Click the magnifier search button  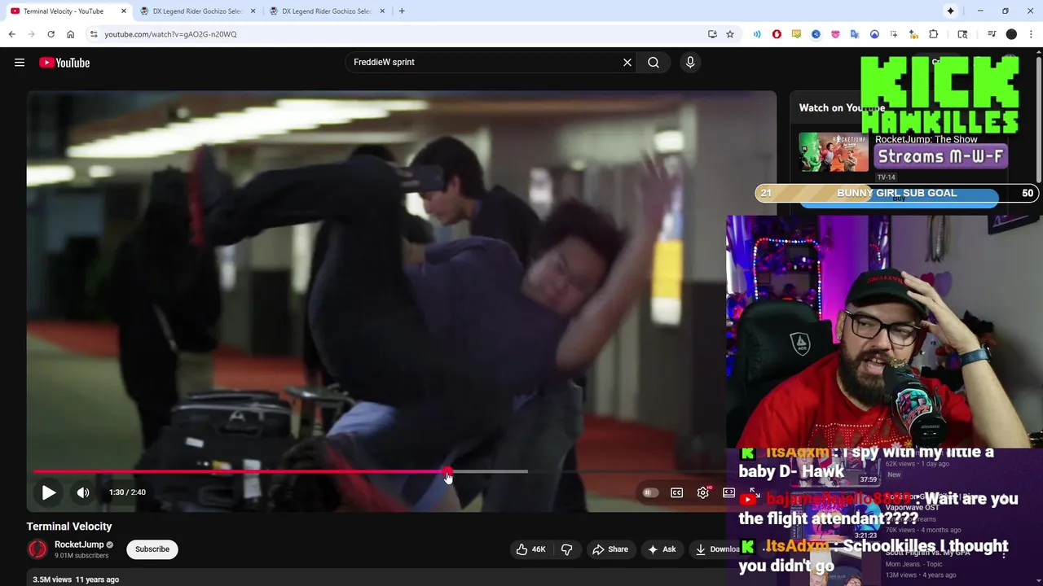click(x=654, y=62)
